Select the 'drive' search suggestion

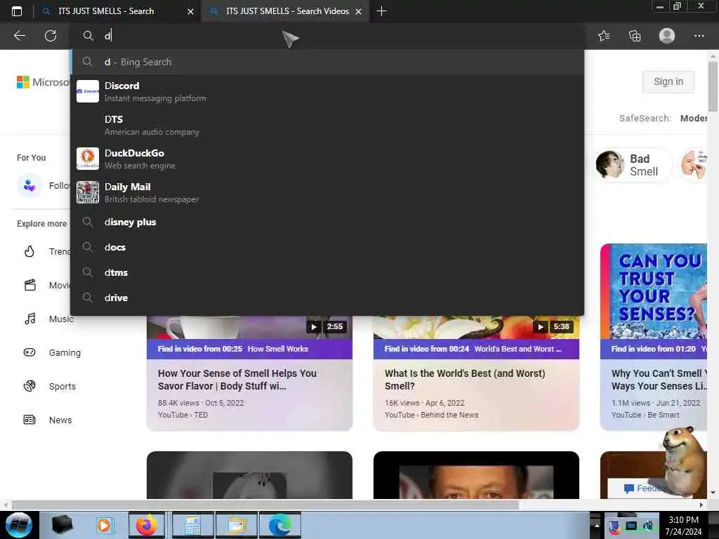(x=327, y=298)
